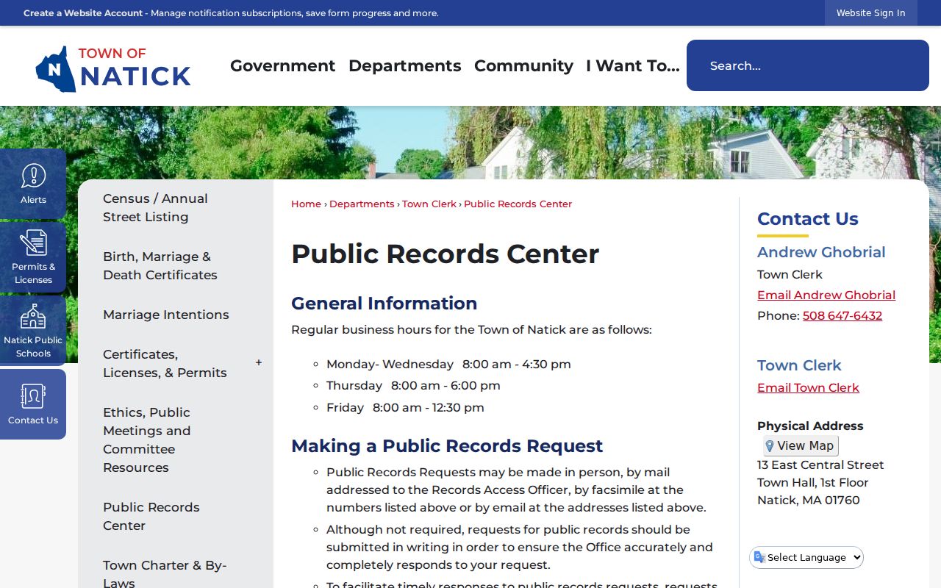
Task: Open Certificates, Licenses, & Permits page
Action: [x=165, y=363]
